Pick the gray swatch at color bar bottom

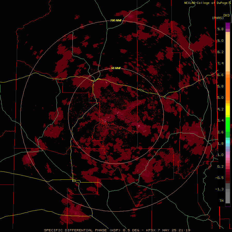click(x=228, y=198)
